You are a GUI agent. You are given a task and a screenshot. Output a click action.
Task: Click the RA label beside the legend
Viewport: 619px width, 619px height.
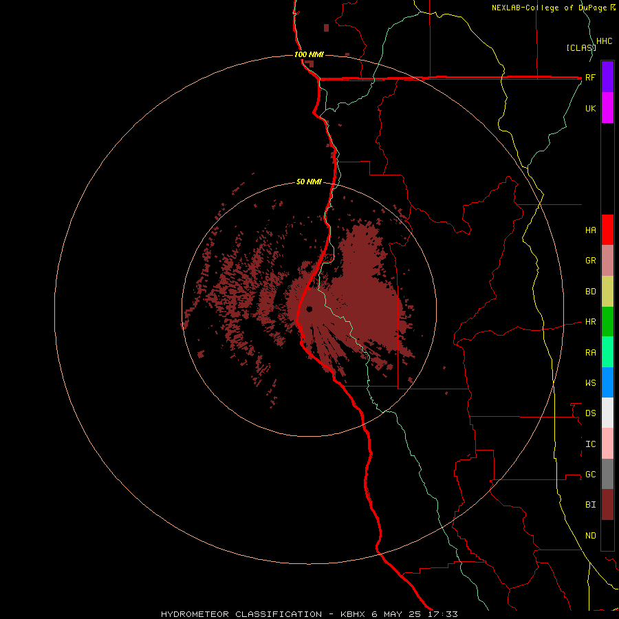tap(590, 353)
